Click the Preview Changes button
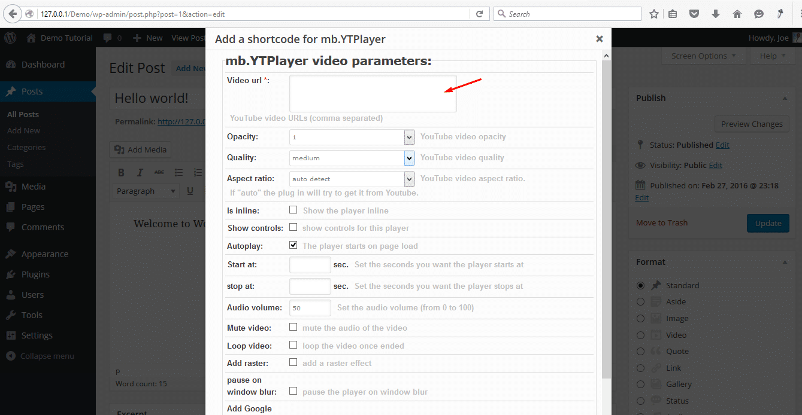 pyautogui.click(x=752, y=124)
